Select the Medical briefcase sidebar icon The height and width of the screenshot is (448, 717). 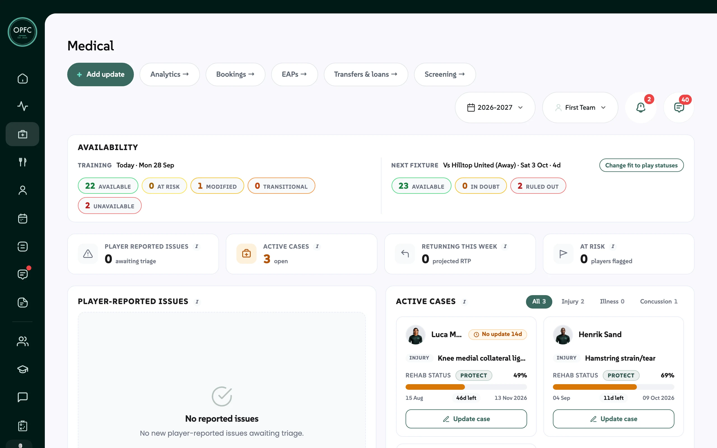pyautogui.click(x=22, y=134)
